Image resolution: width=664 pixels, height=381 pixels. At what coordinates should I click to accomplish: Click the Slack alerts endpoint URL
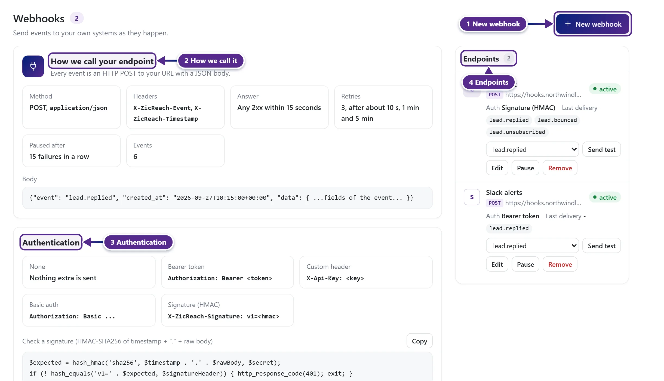[543, 203]
